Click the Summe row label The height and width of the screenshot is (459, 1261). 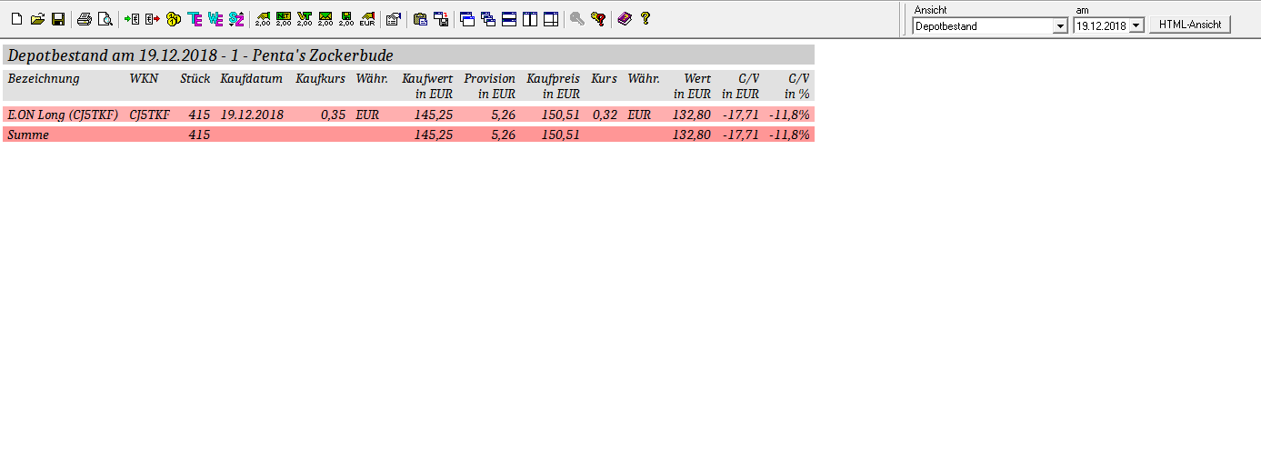tap(28, 135)
